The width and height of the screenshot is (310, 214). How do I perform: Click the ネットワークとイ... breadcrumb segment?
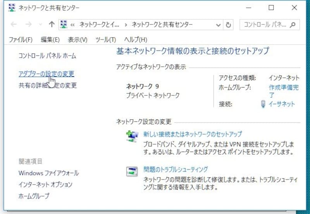click(99, 25)
